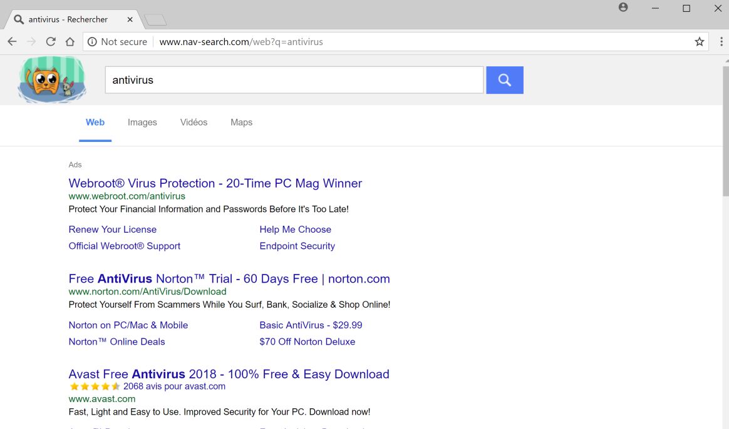Switch to the Vidéos tab
Image resolution: width=729 pixels, height=429 pixels.
pos(194,123)
